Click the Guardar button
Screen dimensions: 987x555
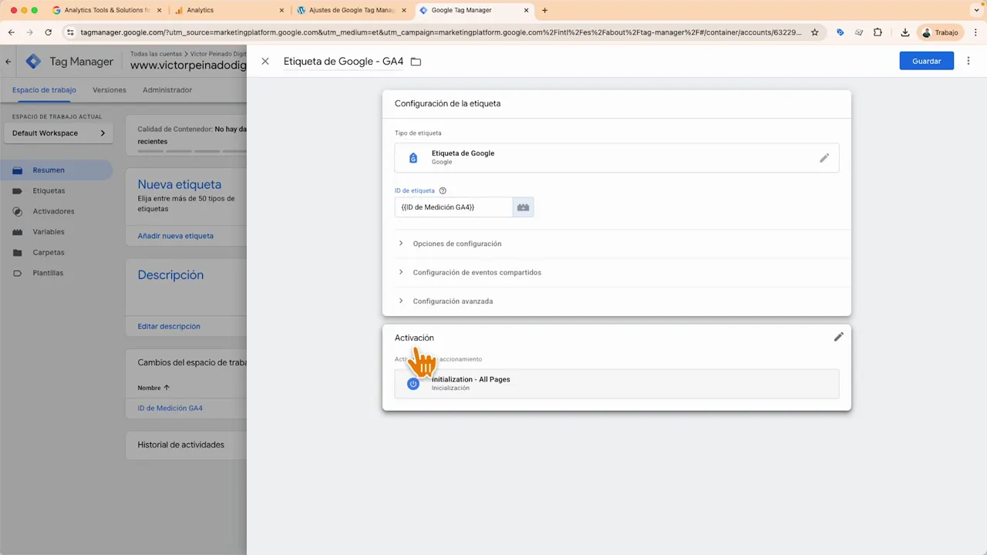click(926, 61)
